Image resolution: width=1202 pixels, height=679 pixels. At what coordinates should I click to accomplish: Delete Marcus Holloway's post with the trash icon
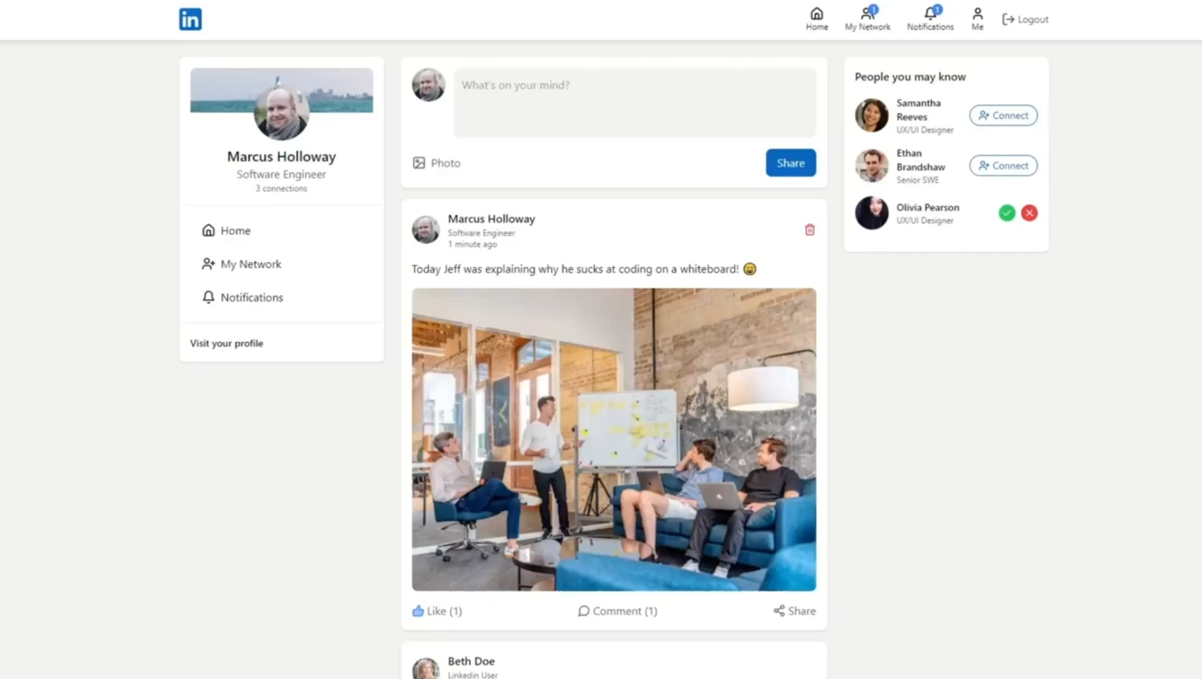click(x=809, y=230)
